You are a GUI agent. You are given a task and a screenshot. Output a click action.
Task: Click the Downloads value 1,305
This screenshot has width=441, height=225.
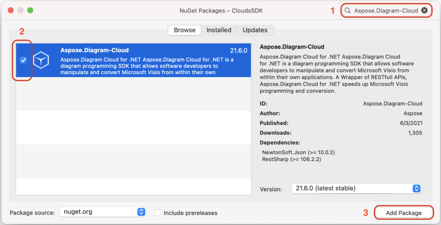(415, 133)
